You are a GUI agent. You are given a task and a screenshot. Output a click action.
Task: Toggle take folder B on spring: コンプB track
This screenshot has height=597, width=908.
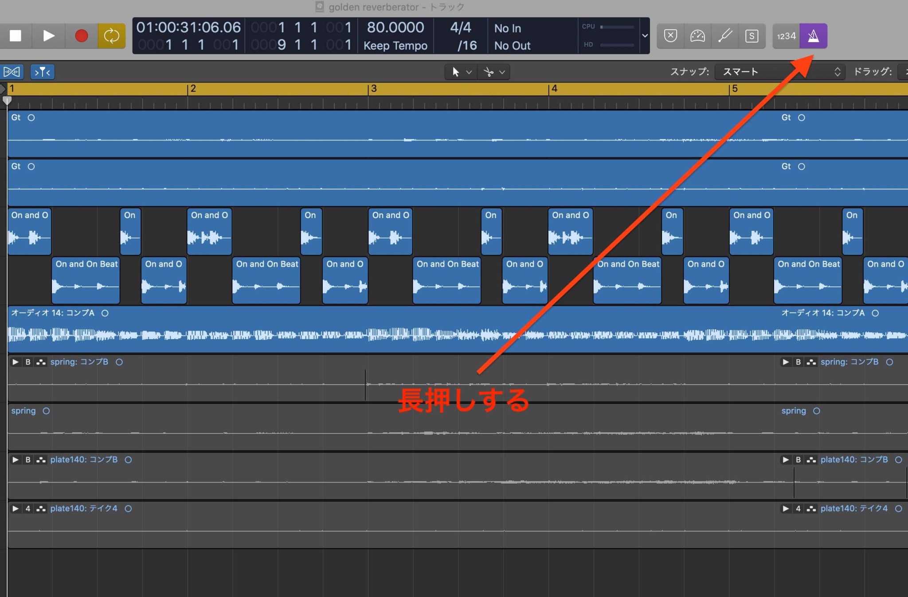[28, 362]
